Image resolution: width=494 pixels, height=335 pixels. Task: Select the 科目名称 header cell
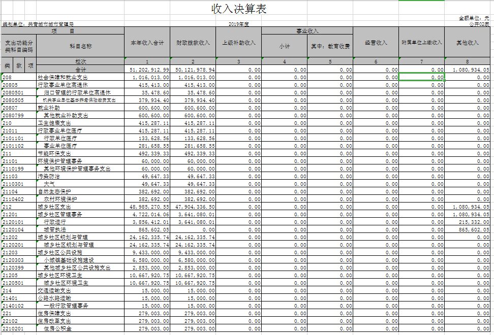80,46
